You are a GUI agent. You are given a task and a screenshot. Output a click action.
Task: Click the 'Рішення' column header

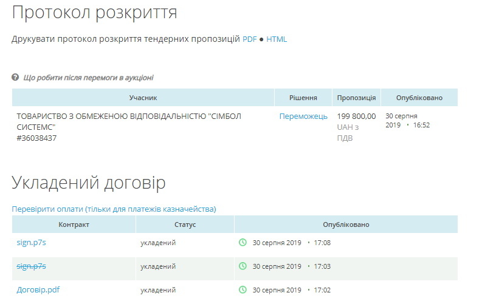[x=303, y=98]
